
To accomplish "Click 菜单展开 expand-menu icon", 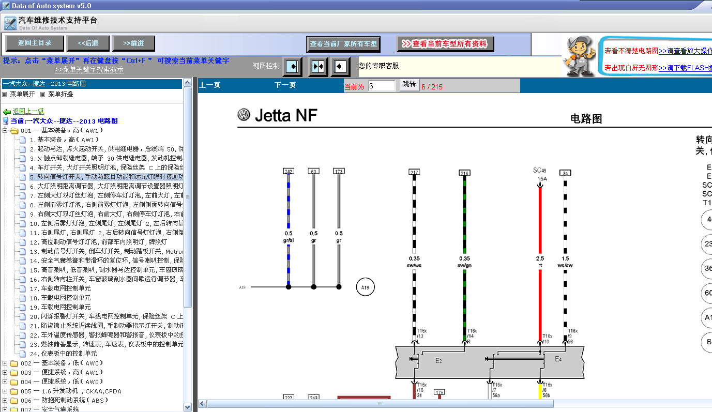I will (5, 94).
